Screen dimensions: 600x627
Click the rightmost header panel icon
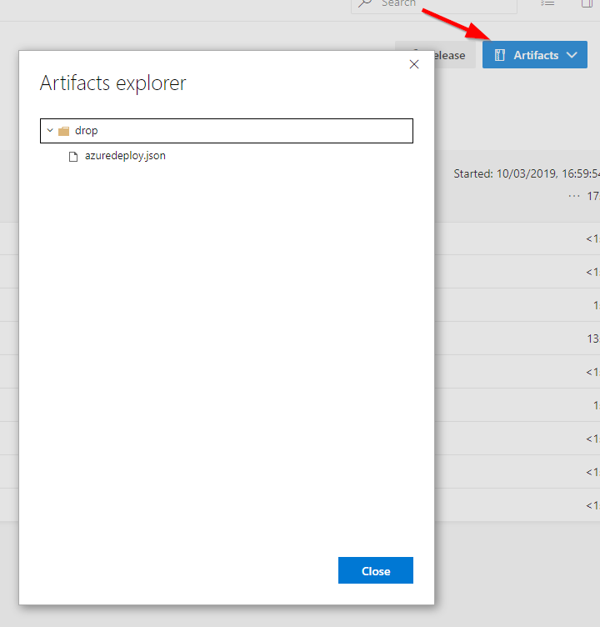click(x=587, y=4)
